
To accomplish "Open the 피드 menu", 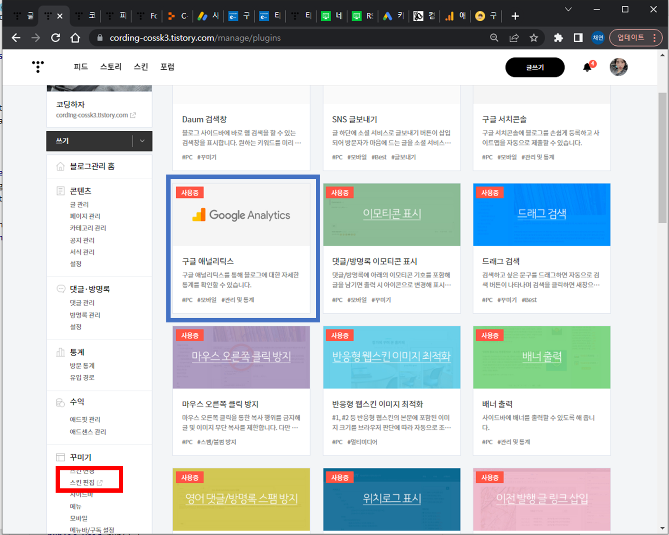I will click(x=81, y=67).
